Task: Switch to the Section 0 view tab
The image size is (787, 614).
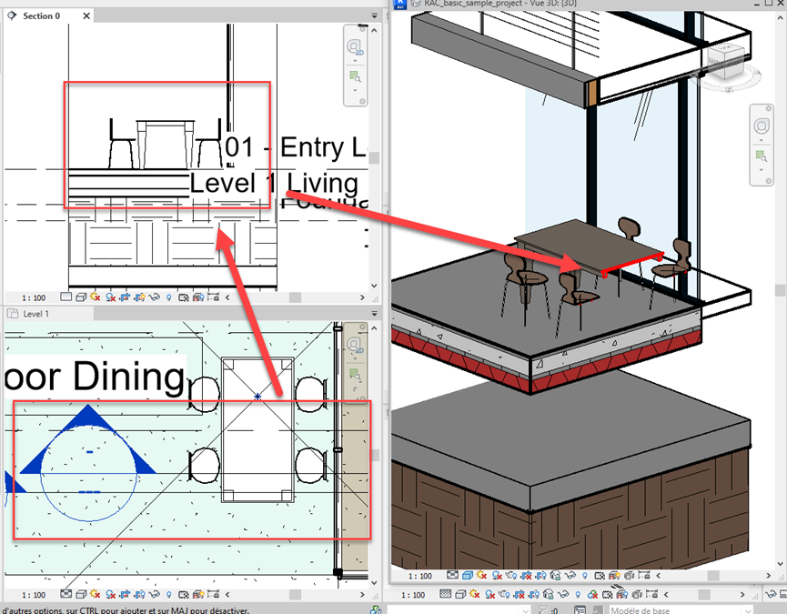Action: coord(41,15)
